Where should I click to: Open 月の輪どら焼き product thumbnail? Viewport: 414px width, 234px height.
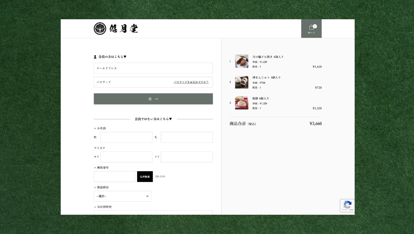pyautogui.click(x=241, y=61)
